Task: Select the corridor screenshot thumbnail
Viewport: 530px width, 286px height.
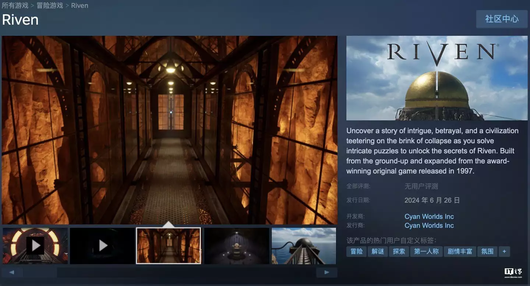Action: (169, 246)
